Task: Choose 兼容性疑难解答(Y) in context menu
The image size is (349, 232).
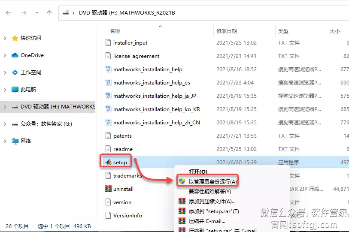Action: pyautogui.click(x=210, y=192)
